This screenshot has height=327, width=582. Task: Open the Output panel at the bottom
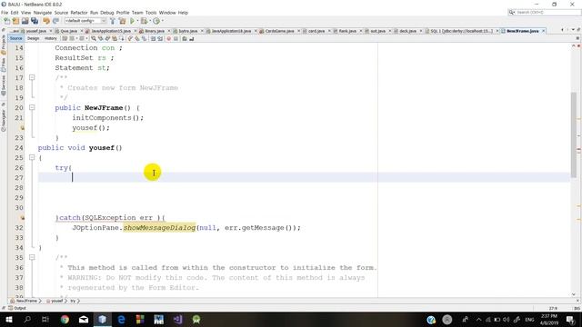pos(17,308)
